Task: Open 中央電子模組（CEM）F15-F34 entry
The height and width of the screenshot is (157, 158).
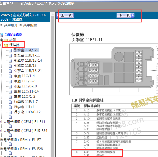Action: pyautogui.click(x=24, y=131)
